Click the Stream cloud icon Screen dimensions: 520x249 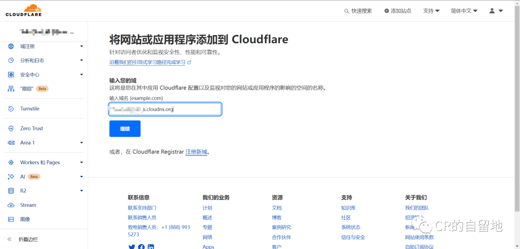click(11, 205)
